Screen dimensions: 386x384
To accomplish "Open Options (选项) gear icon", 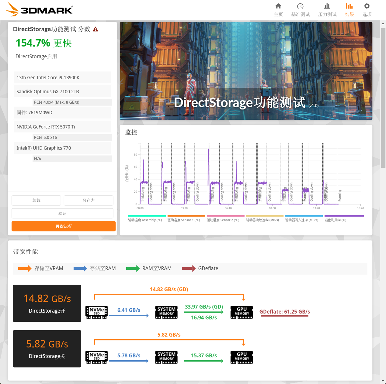I will tap(367, 6).
